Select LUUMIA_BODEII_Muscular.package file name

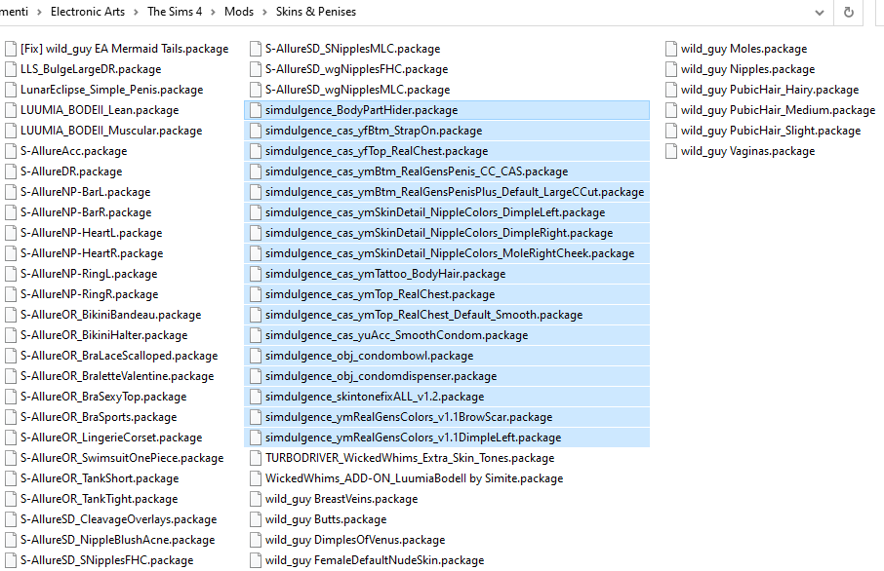[x=111, y=131]
